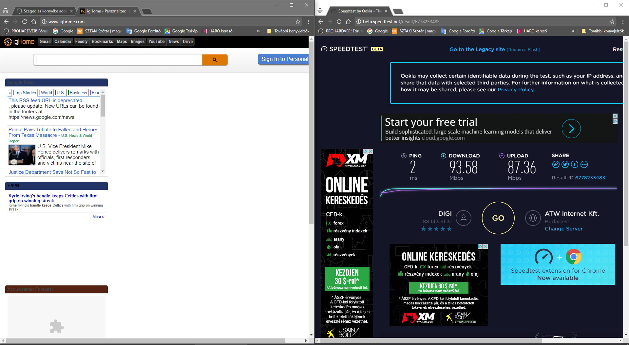The image size is (629, 345).
Task: Reload page in igHome window
Action: (25, 22)
